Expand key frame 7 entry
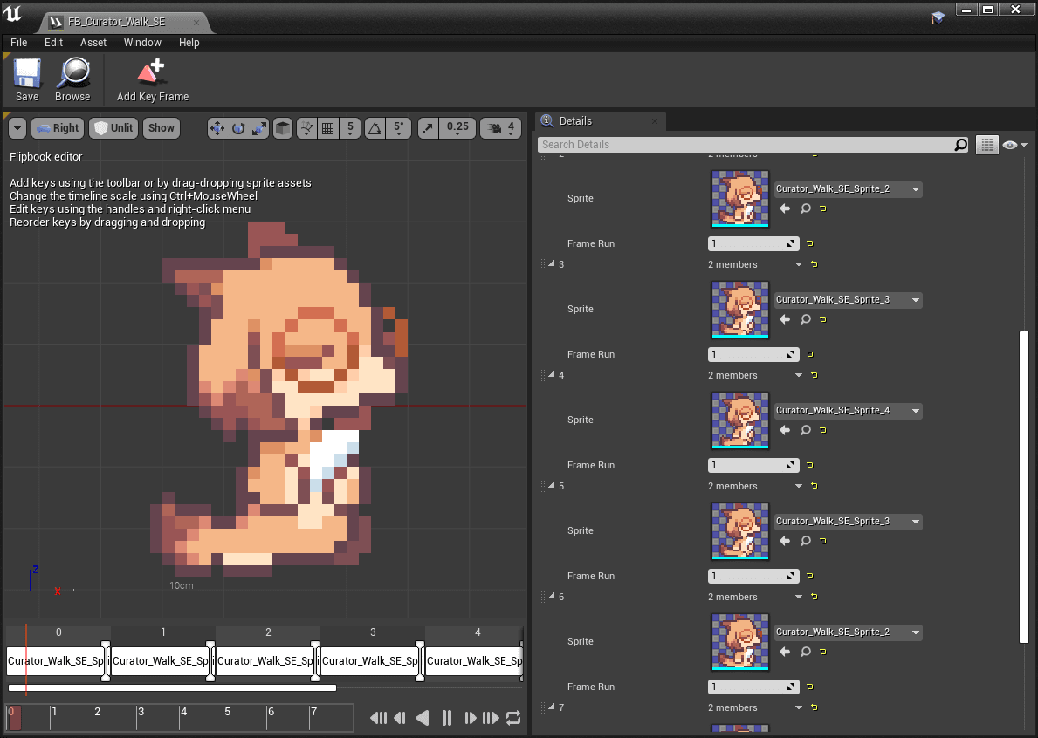 (552, 707)
